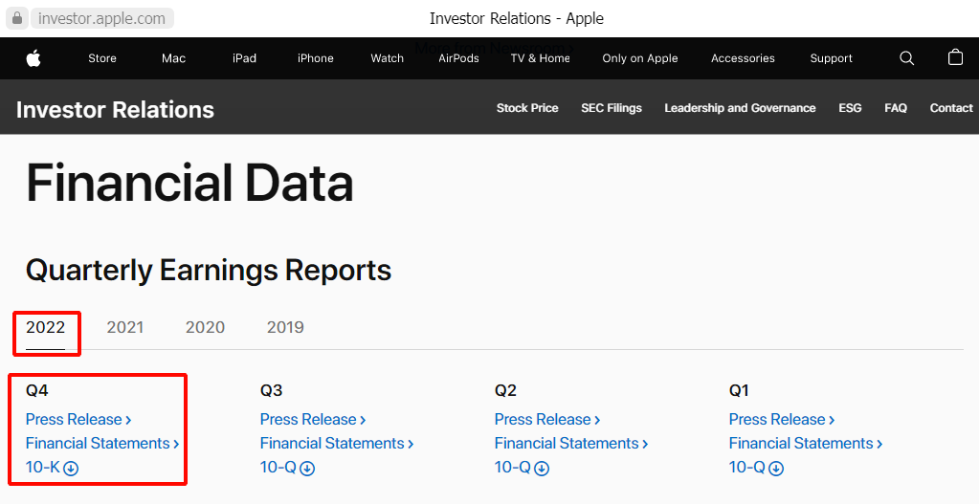This screenshot has height=504, width=979.
Task: Click the investor.apple.com address field
Action: 101,18
